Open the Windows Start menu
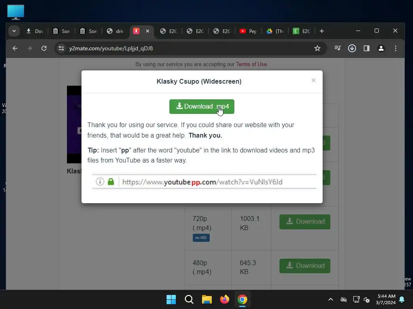This screenshot has height=309, width=413. (171, 299)
